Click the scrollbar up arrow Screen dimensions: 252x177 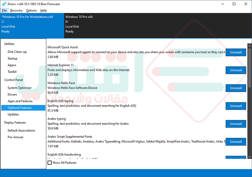coord(249,46)
